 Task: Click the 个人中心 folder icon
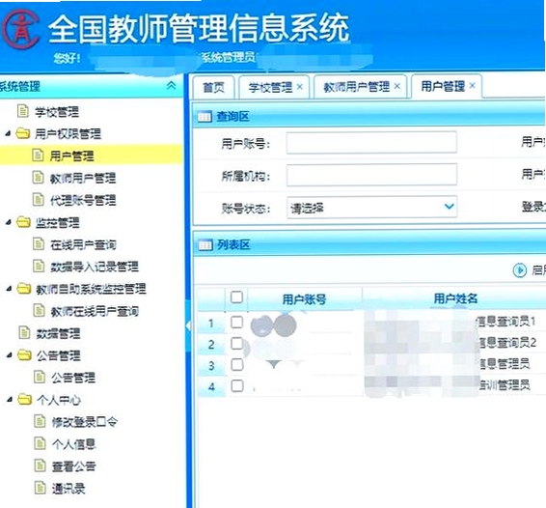[25, 399]
